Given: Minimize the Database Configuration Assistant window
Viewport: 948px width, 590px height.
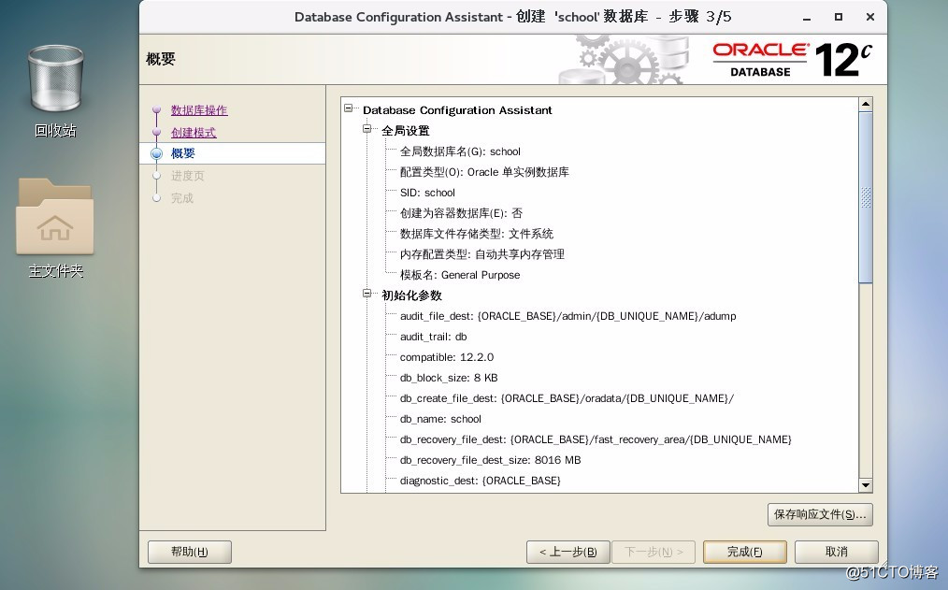Looking at the screenshot, I should click(807, 18).
